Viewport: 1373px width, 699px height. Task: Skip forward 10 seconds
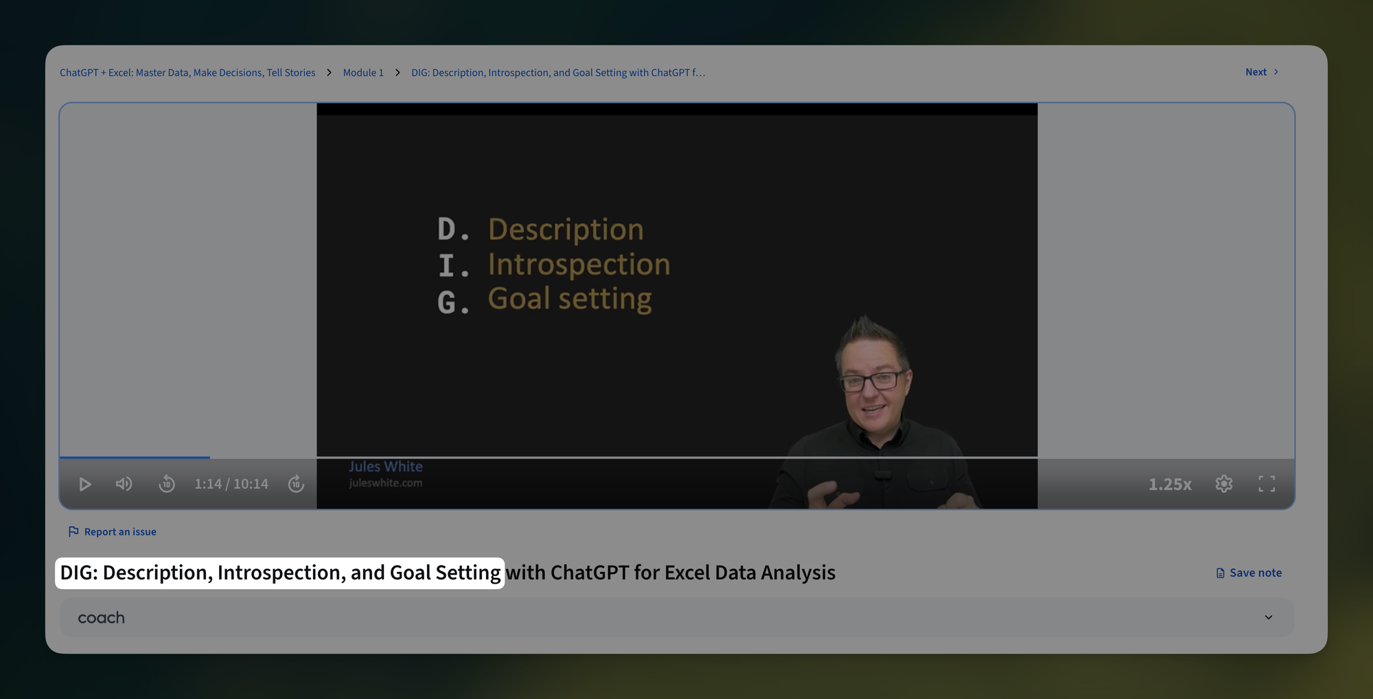point(296,484)
